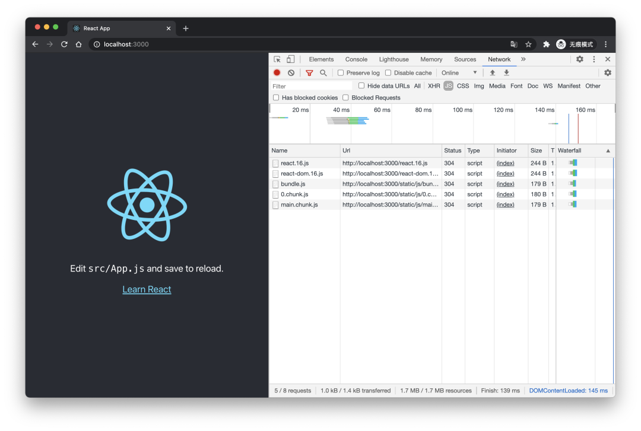Screen dimensions: 641x431
Task: Filter requests by Img
Action: click(x=479, y=86)
